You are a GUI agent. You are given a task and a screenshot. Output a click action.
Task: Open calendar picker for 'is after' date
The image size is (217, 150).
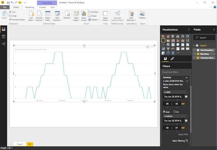(x=186, y=96)
